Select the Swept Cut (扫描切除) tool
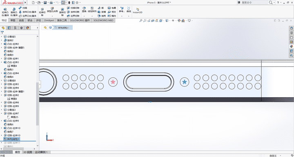This screenshot has height=157, width=294. click(73, 8)
